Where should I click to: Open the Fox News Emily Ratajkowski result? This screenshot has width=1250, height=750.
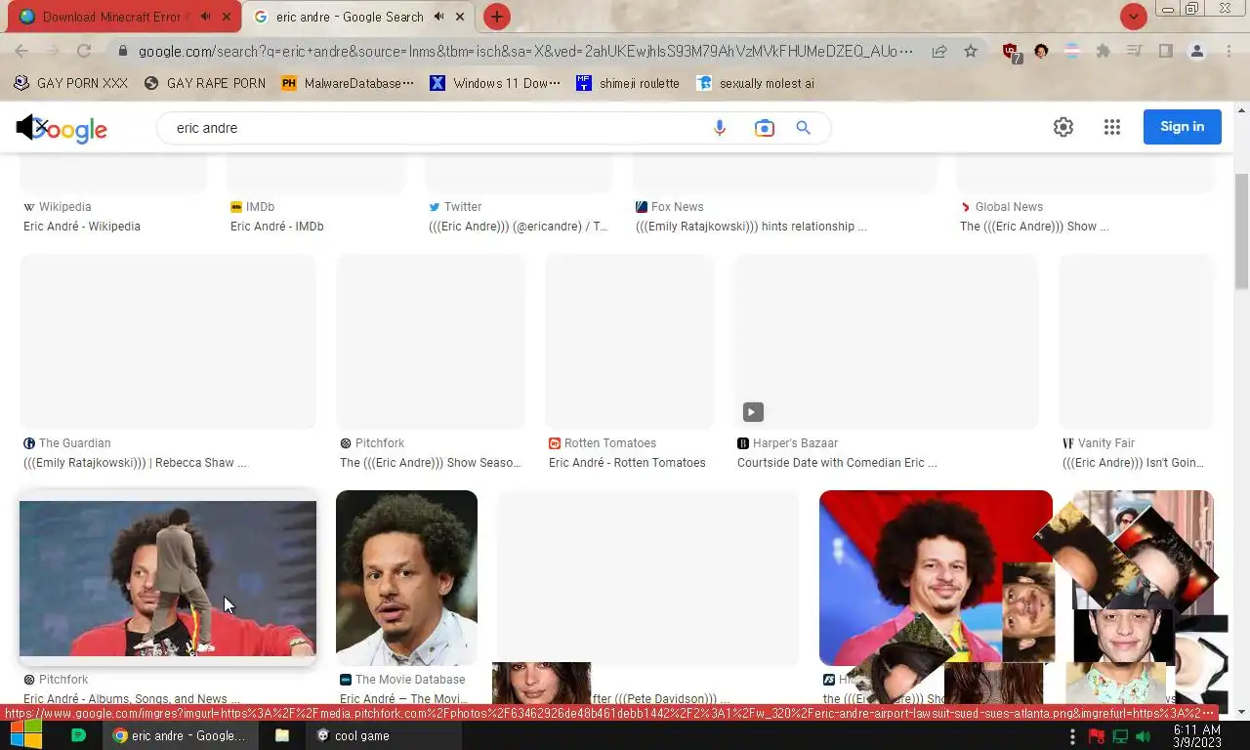(751, 227)
